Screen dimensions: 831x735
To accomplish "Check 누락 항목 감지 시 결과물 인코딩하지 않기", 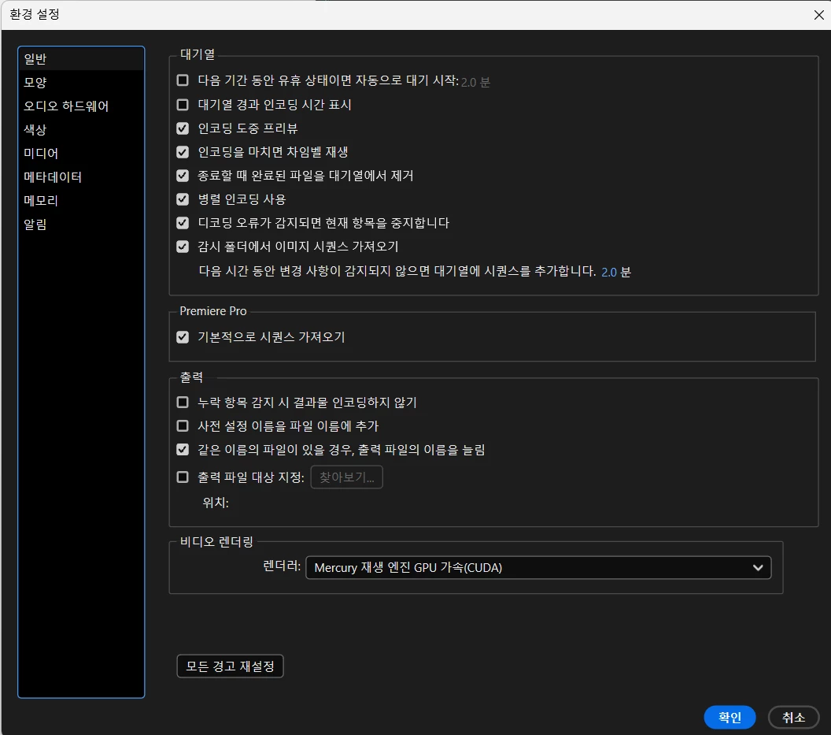I will click(183, 403).
